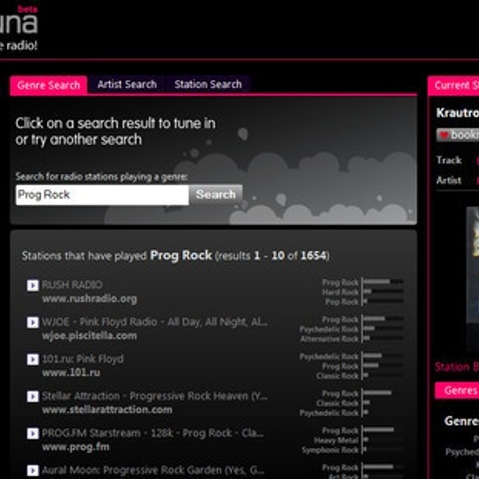
Task: Open the Genres tab in sidebar
Action: tap(457, 390)
